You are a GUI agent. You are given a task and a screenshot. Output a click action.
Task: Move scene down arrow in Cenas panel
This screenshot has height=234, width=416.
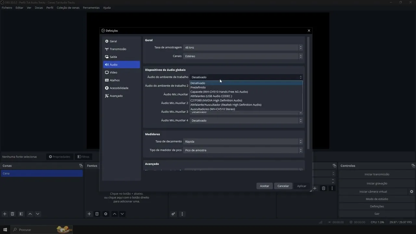coord(38,214)
